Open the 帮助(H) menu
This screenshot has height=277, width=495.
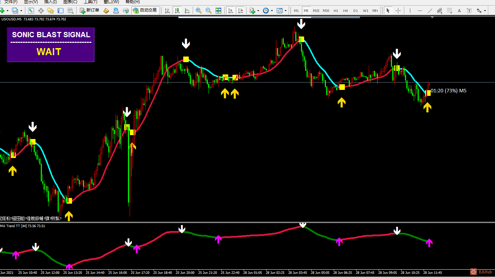click(132, 2)
